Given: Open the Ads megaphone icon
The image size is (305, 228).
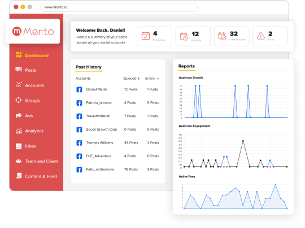Looking at the screenshot, I should (19, 115).
